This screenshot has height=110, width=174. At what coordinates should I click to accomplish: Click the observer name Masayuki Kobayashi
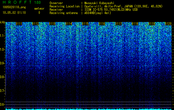pyautogui.click(x=99, y=3)
